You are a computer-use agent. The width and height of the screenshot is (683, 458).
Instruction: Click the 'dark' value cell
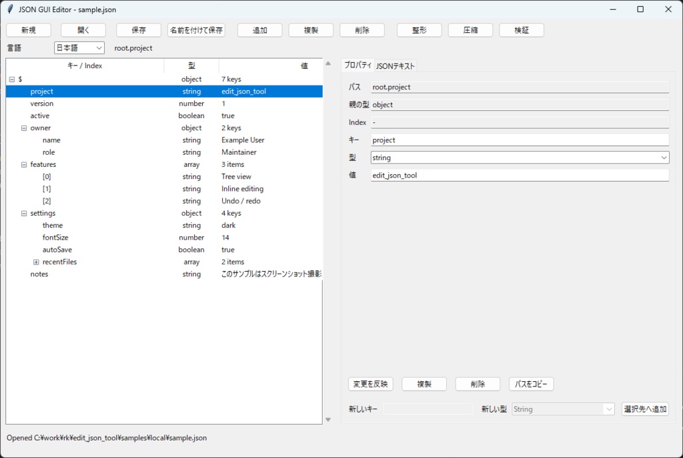[228, 226]
